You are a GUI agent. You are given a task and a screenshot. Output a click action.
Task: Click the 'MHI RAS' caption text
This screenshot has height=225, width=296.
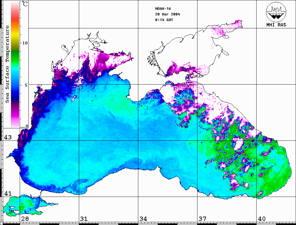click(x=276, y=25)
